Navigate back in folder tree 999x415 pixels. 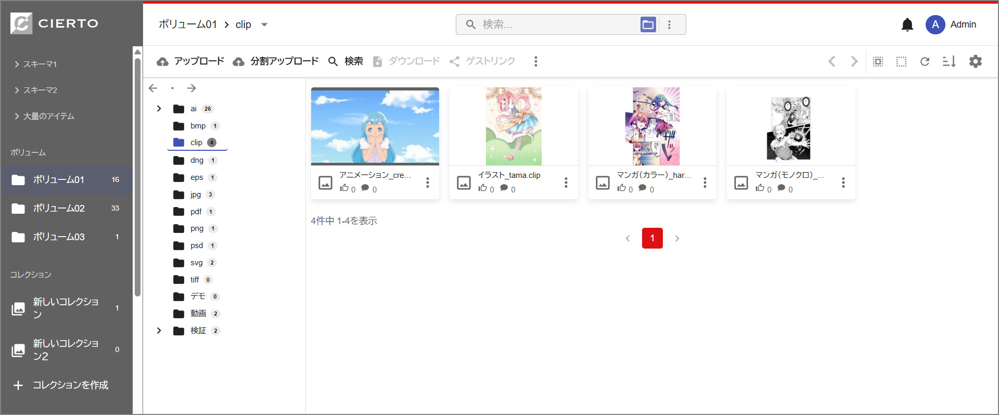[x=153, y=88]
